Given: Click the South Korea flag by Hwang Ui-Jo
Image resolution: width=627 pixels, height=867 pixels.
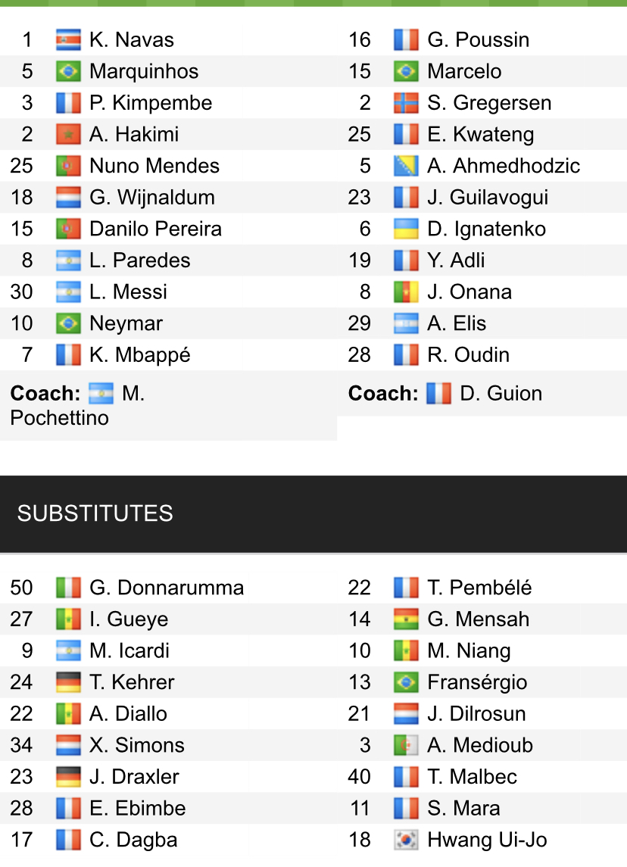Looking at the screenshot, I should coord(406,840).
